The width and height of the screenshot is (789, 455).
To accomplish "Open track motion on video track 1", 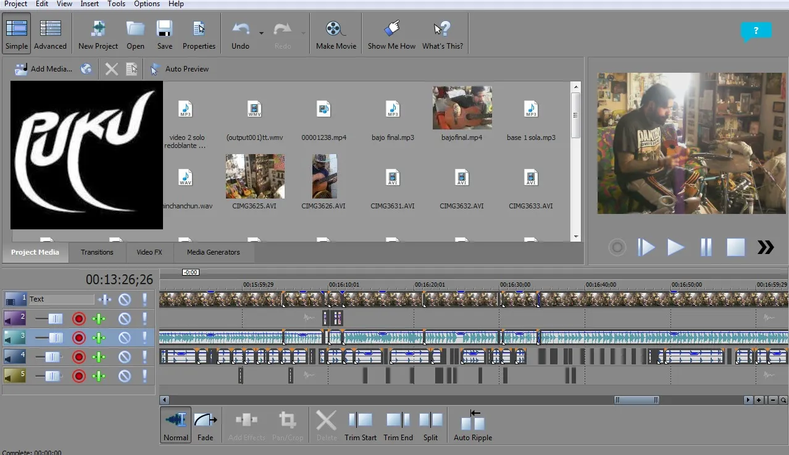I will pos(105,300).
